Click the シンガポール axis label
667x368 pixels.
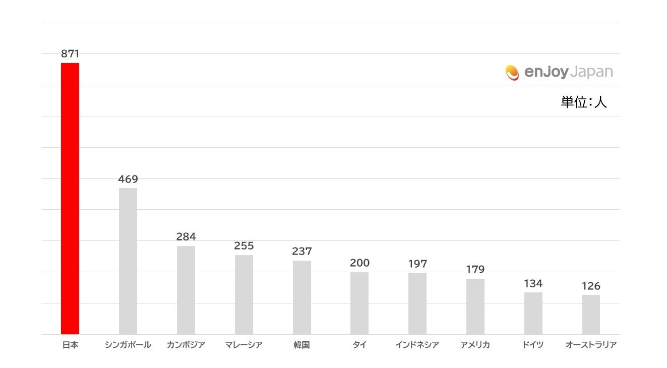point(128,345)
